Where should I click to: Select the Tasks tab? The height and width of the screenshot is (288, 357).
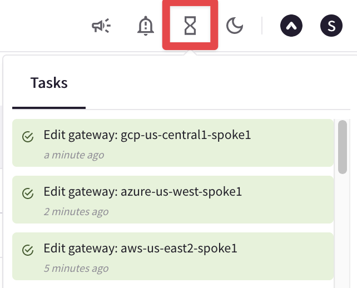pyautogui.click(x=49, y=83)
